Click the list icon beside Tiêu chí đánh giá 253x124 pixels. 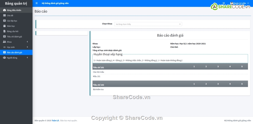4,36
